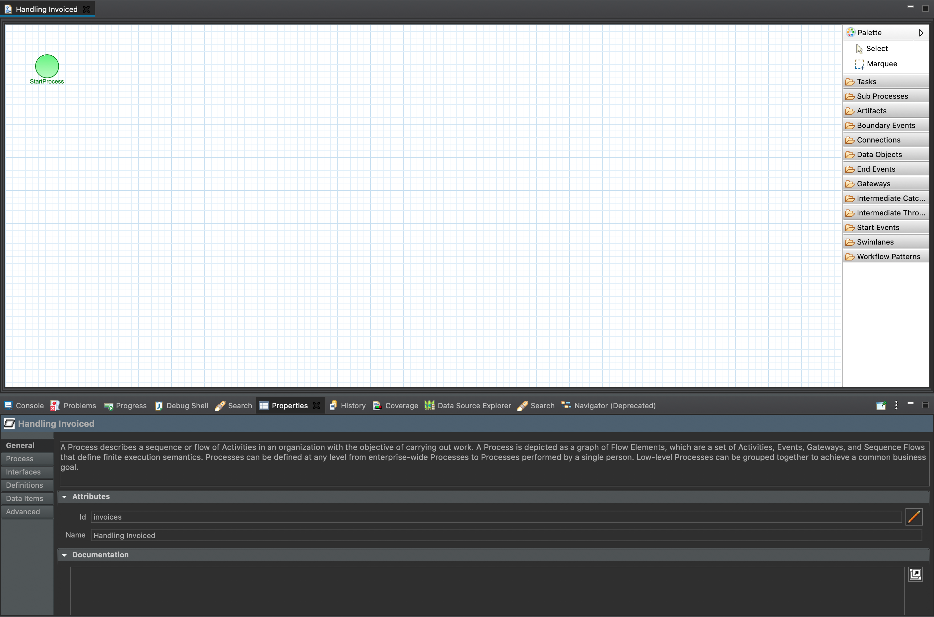Close the Handling Invoiced editor tab
Image resolution: width=934 pixels, height=617 pixels.
coord(86,9)
